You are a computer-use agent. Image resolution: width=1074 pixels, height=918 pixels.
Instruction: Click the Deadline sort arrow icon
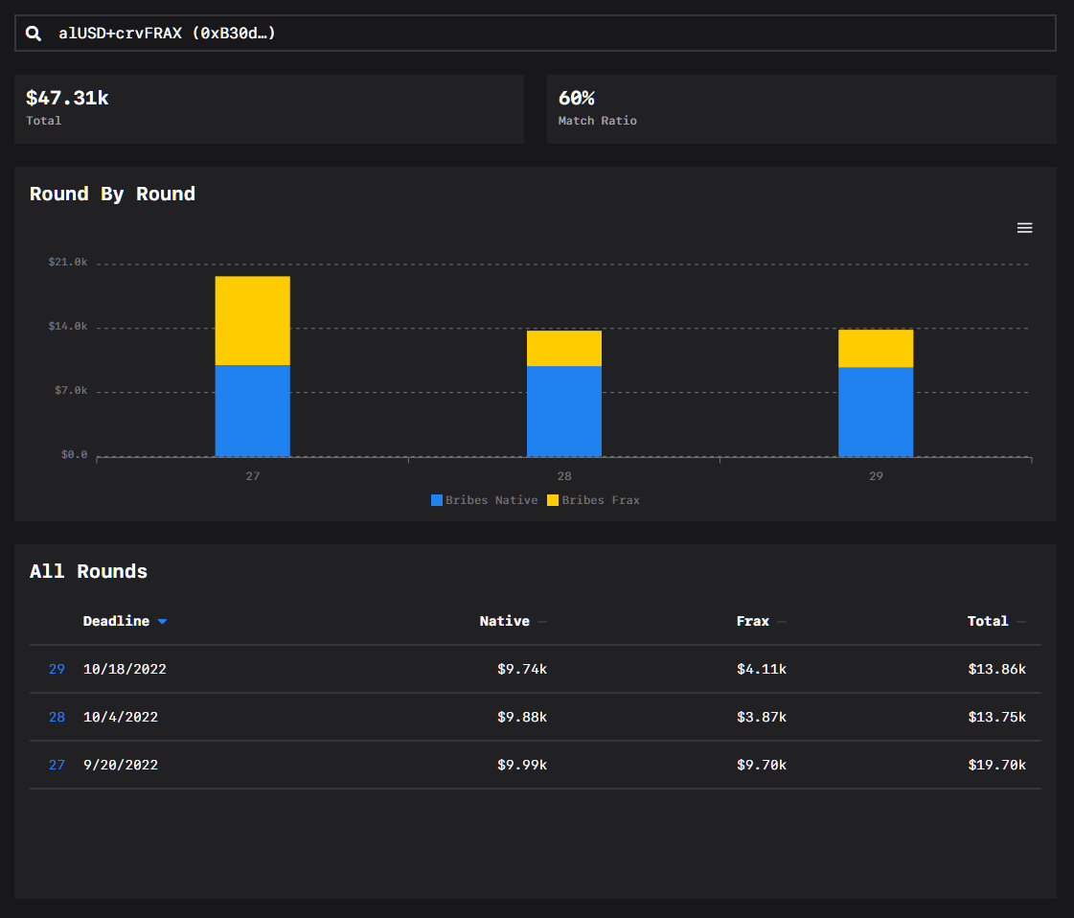point(162,621)
